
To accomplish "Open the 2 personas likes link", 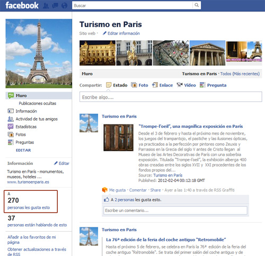I will 125,200.
